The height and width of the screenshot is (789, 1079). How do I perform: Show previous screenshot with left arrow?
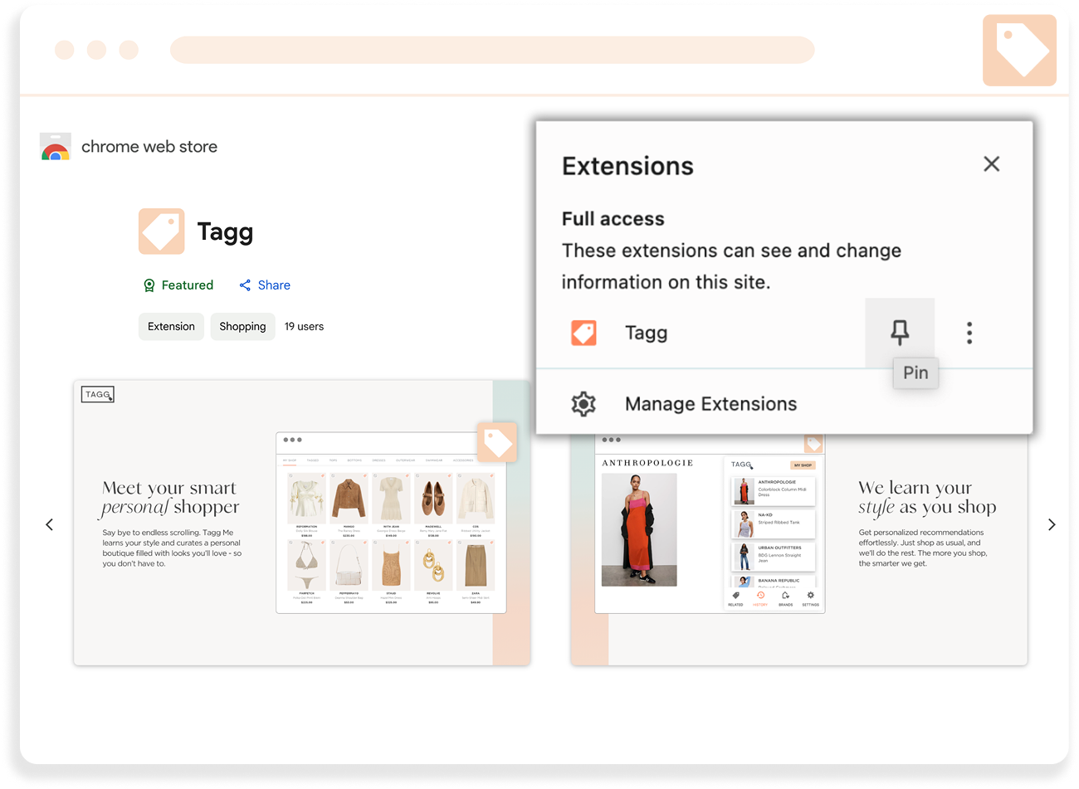point(50,524)
